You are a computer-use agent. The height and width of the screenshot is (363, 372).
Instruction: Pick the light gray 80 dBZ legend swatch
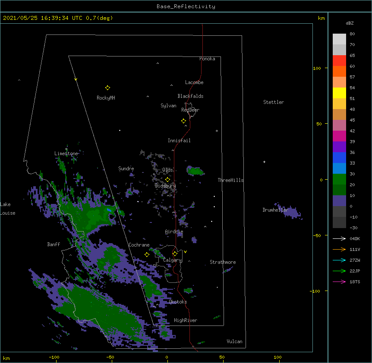pyautogui.click(x=339, y=39)
